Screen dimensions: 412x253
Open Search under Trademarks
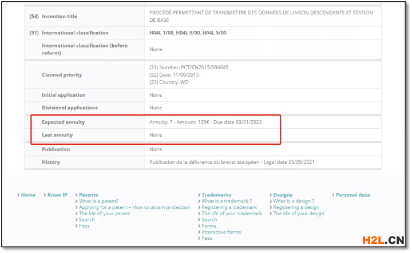(209, 220)
